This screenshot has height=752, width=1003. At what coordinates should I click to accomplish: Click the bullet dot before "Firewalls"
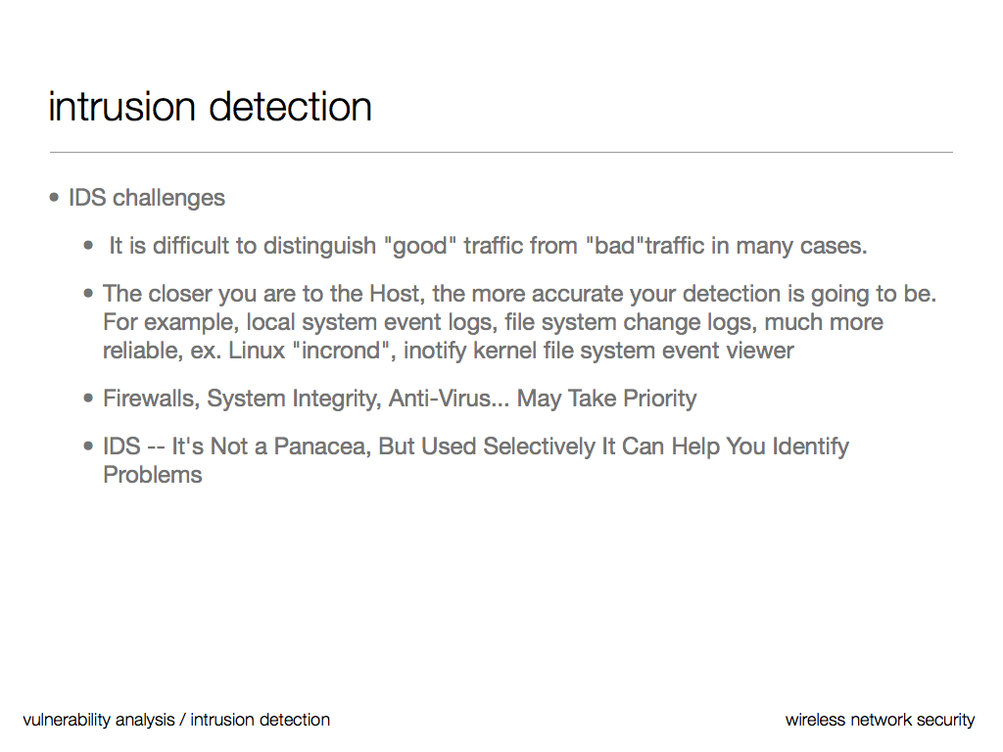tap(89, 399)
